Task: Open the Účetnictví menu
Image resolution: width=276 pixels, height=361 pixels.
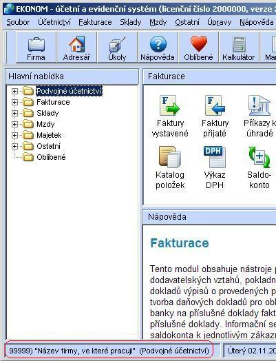Action: pos(54,22)
